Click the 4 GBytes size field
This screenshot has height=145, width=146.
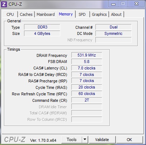(42, 33)
